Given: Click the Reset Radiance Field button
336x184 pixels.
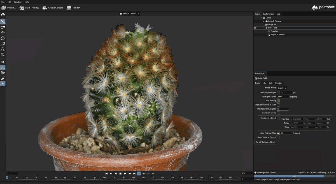Looking at the screenshot, I should click(265, 142).
